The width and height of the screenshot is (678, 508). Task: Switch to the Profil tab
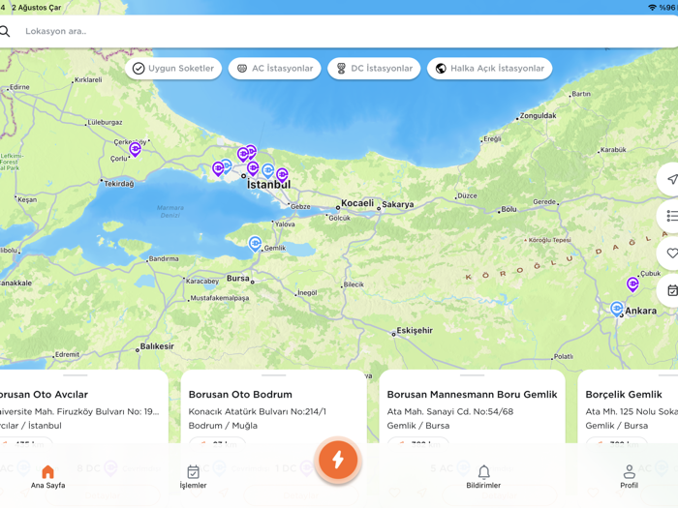[630, 477]
